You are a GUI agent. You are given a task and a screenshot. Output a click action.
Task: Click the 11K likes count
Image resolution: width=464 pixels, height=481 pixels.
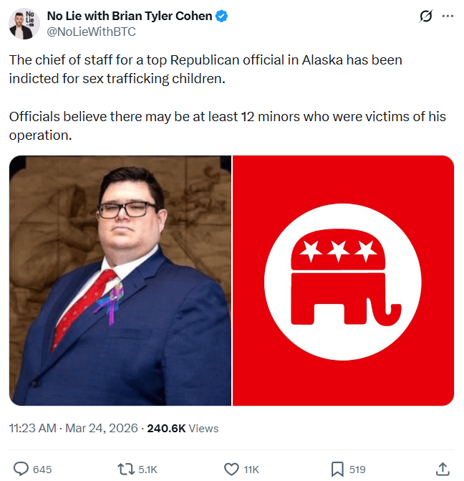point(251,470)
